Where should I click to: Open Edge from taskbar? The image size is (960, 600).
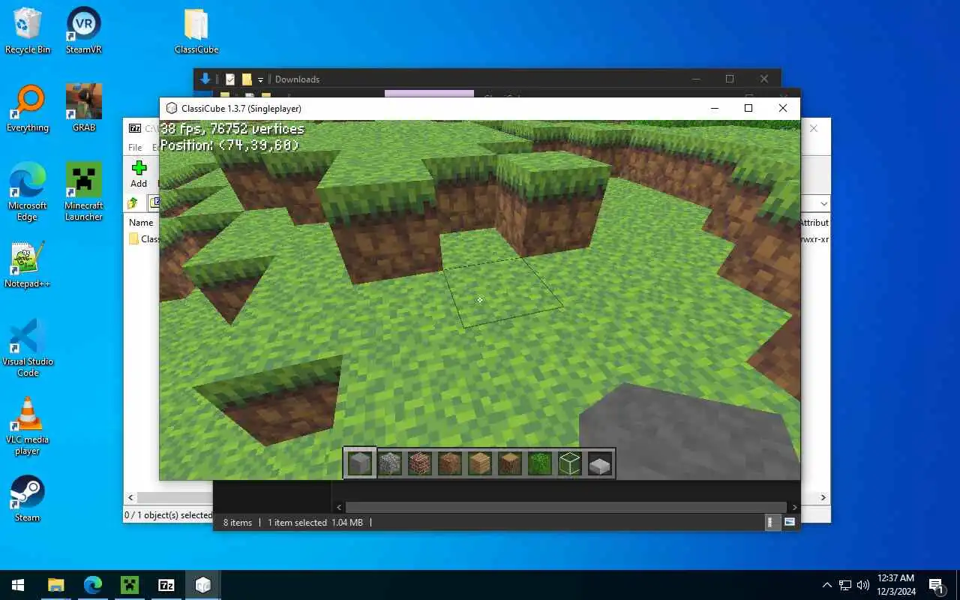pyautogui.click(x=93, y=585)
